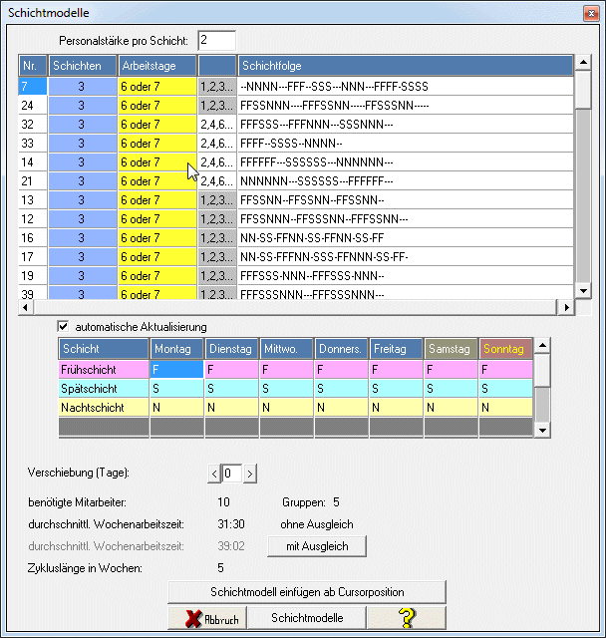
Task: Click the Nachtschicht row label
Action: (x=104, y=408)
